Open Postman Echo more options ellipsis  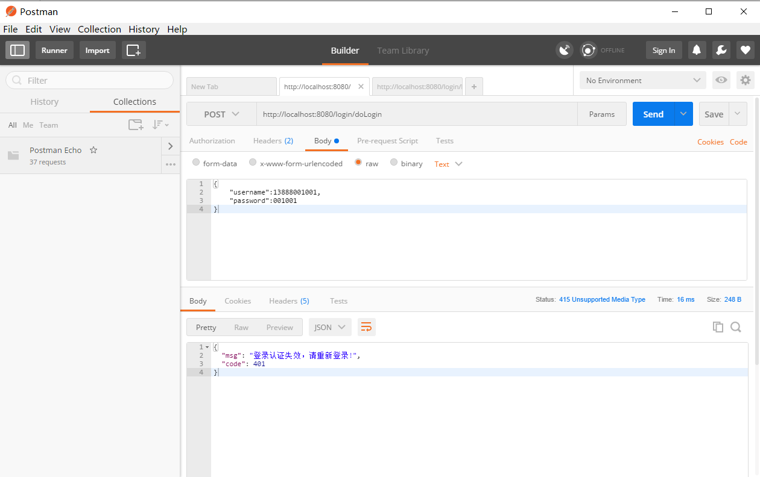[x=170, y=164]
